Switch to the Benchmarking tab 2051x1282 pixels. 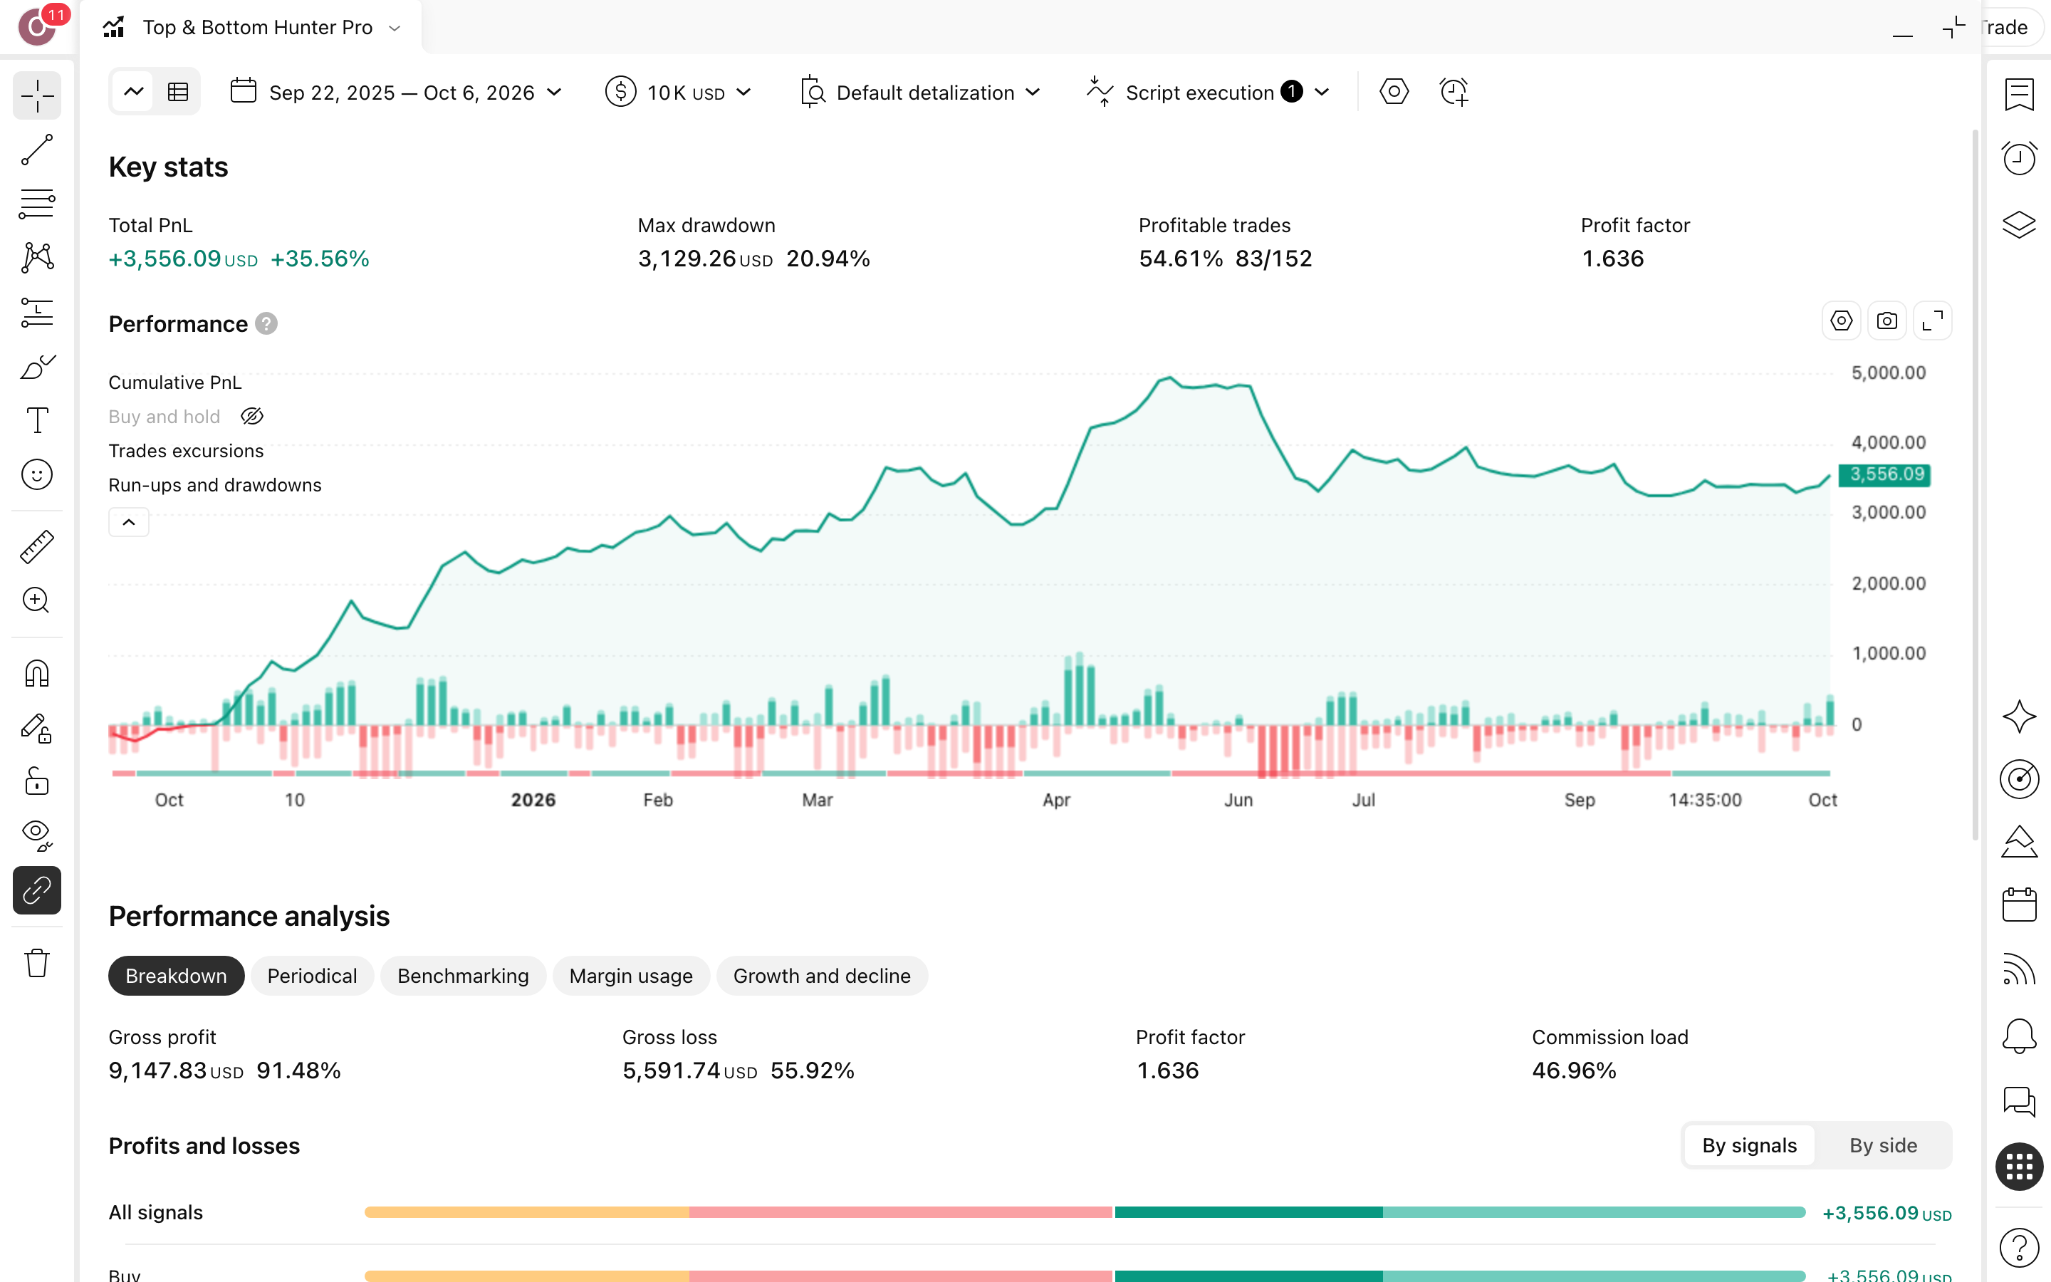[x=463, y=976]
